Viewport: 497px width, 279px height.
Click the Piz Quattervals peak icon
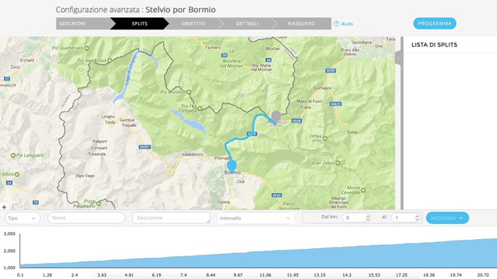(x=87, y=48)
